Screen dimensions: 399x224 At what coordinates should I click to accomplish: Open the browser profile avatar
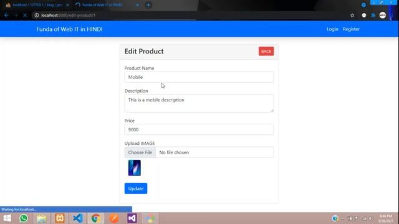tap(382, 15)
